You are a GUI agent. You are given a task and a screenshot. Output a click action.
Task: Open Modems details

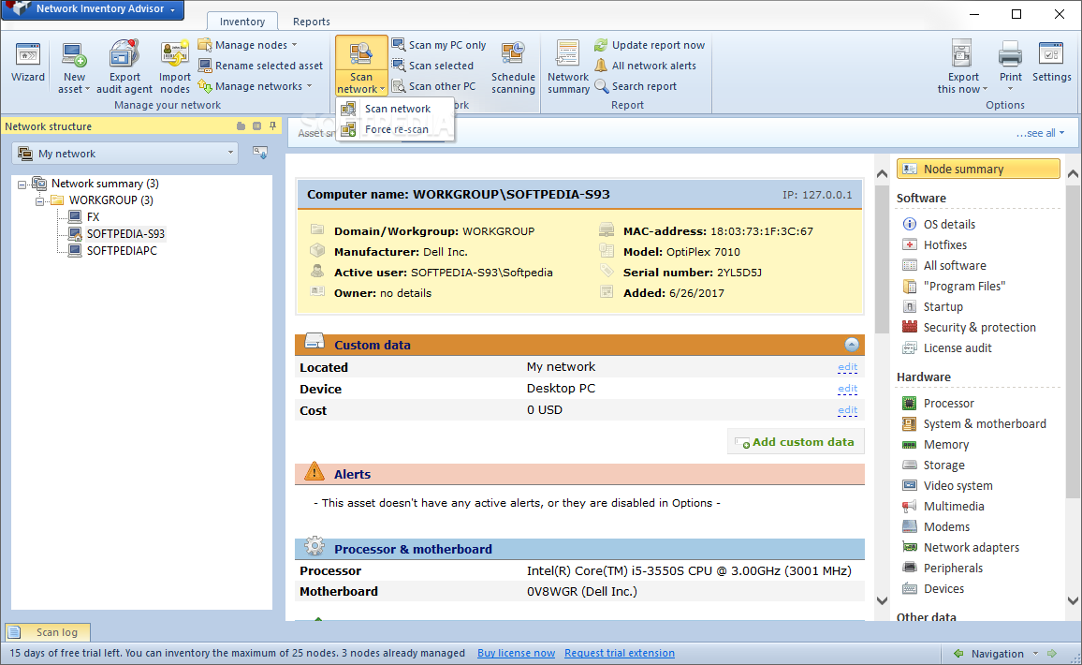946,527
